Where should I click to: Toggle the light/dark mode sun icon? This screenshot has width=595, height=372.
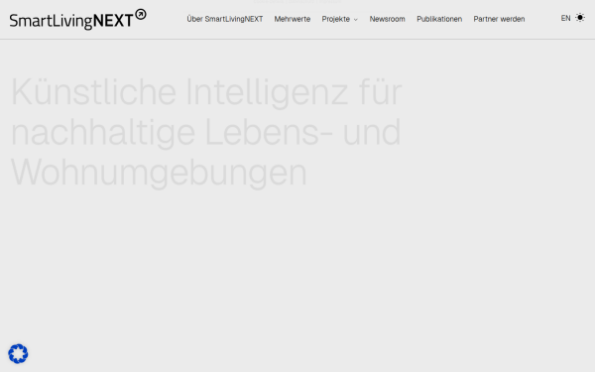click(580, 18)
